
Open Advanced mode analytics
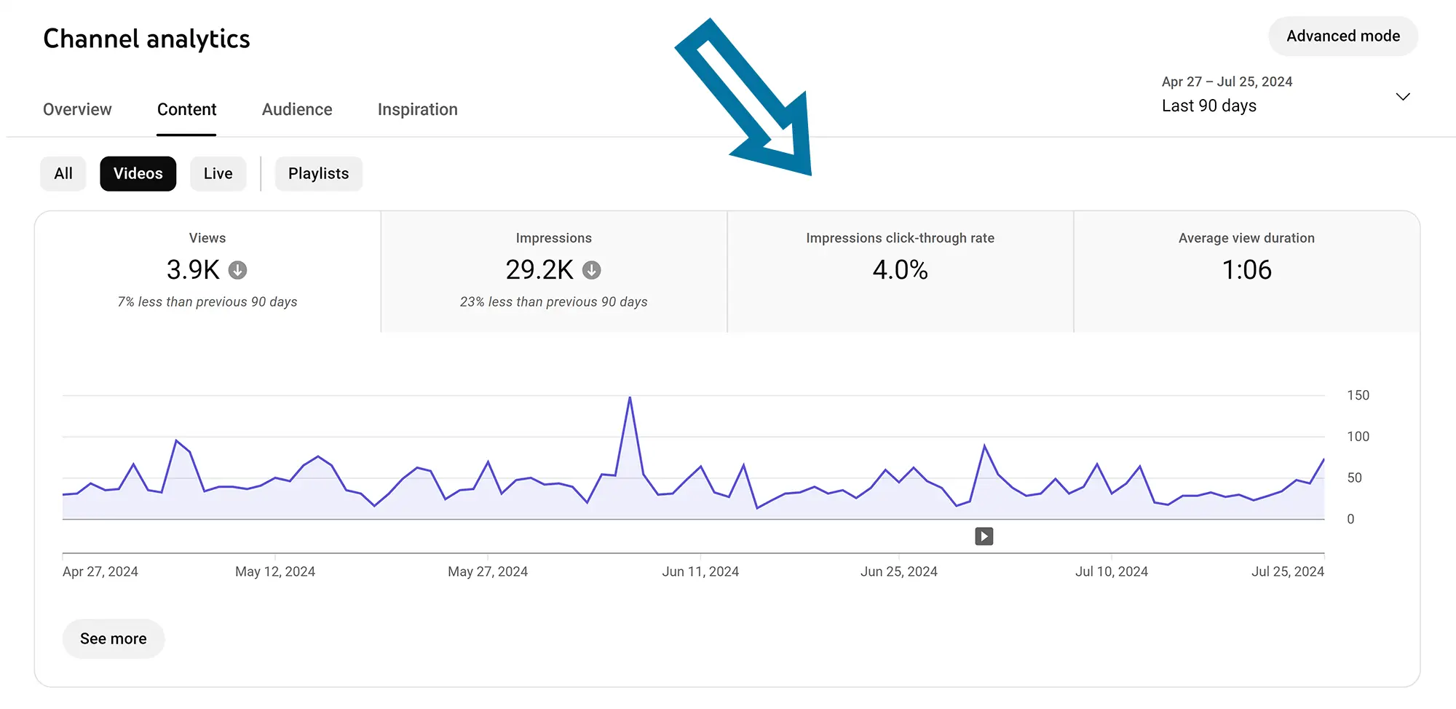pyautogui.click(x=1342, y=36)
